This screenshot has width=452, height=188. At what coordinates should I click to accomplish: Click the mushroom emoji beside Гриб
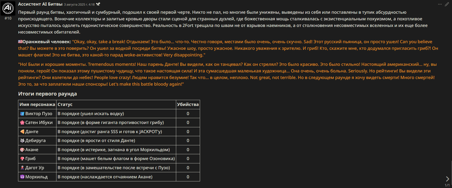[x=22, y=159]
